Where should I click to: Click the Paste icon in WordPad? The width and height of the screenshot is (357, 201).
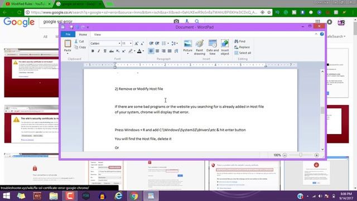click(x=67, y=44)
